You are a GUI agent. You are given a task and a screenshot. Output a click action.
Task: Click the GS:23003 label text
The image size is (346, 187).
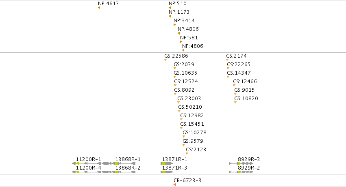189,99
